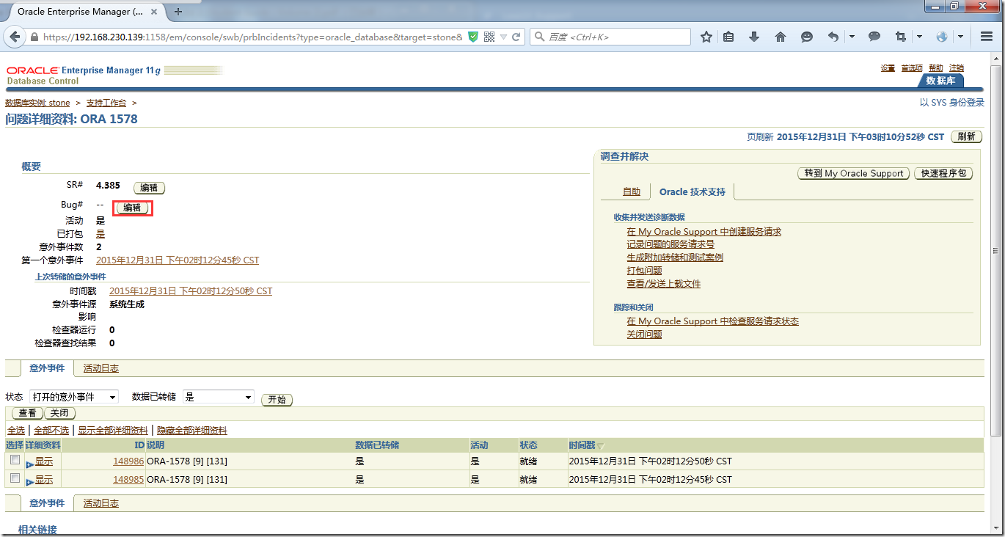
Task: Expand dropdown arrow next to globe icon
Action: [960, 37]
